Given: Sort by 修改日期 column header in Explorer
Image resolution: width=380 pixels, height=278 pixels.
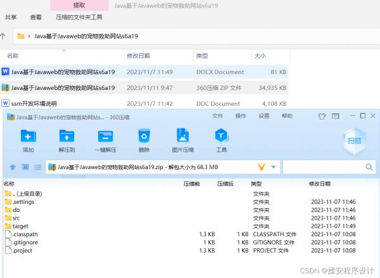Looking at the screenshot, I should pyautogui.click(x=138, y=56).
